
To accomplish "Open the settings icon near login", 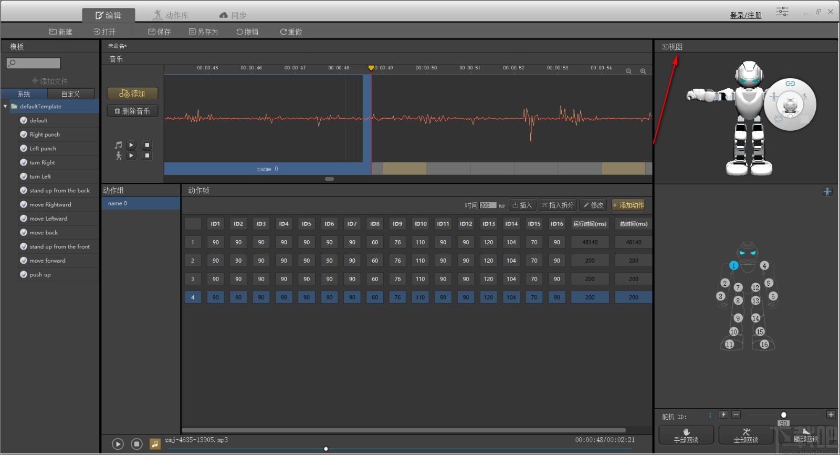I will (782, 12).
